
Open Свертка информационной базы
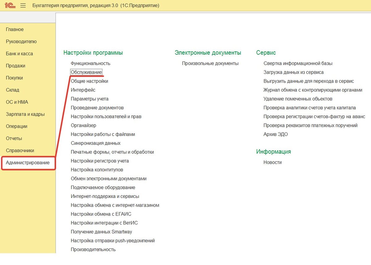pyautogui.click(x=298, y=63)
